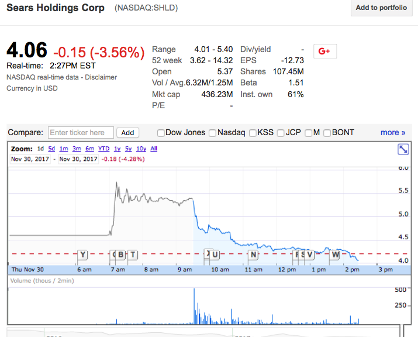Select the 1y zoom range
The width and height of the screenshot is (418, 337).
click(x=118, y=149)
